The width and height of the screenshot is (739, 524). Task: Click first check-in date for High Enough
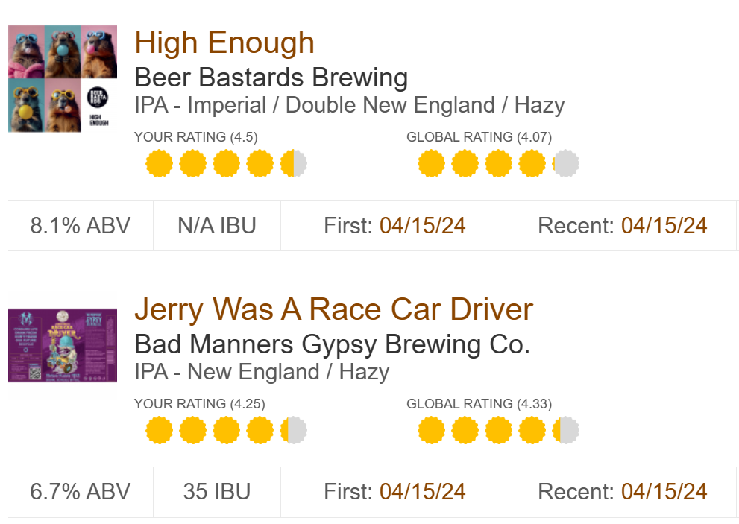[x=422, y=226]
